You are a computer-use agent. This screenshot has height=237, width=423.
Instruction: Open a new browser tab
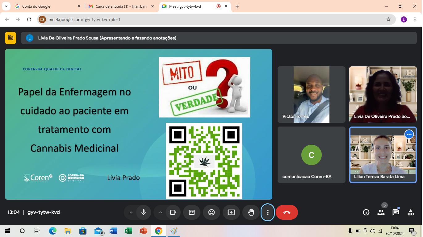pyautogui.click(x=237, y=6)
